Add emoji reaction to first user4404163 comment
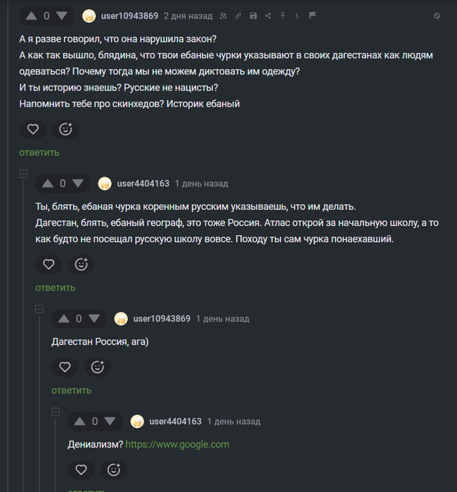 click(x=82, y=264)
